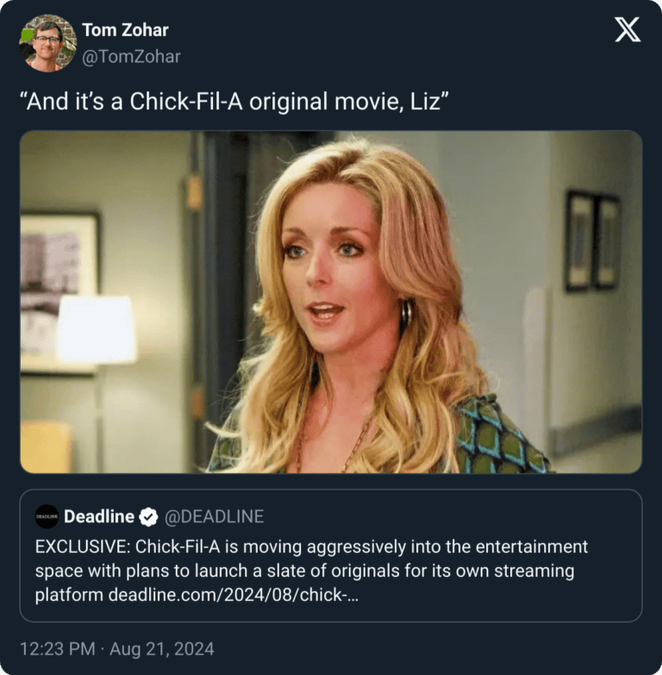Screen dimensions: 662x675
Task: Open the Deadline display name
Action: point(99,516)
